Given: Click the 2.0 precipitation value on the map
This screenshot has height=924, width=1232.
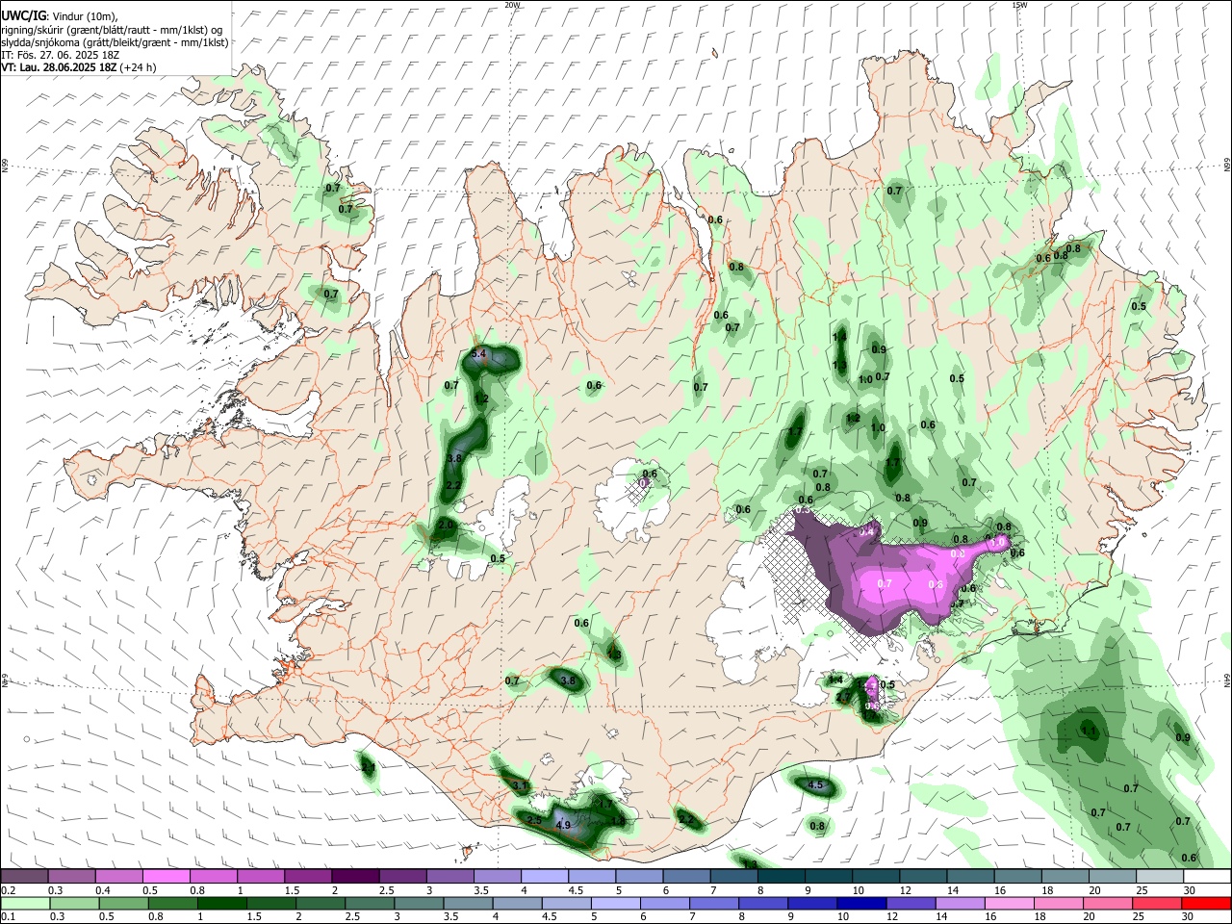Looking at the screenshot, I should (446, 526).
